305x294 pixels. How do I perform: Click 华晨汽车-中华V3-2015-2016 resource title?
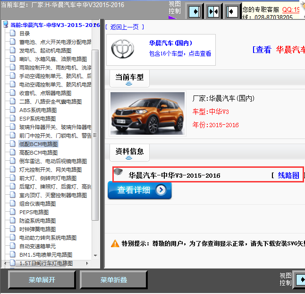[x=174, y=175]
